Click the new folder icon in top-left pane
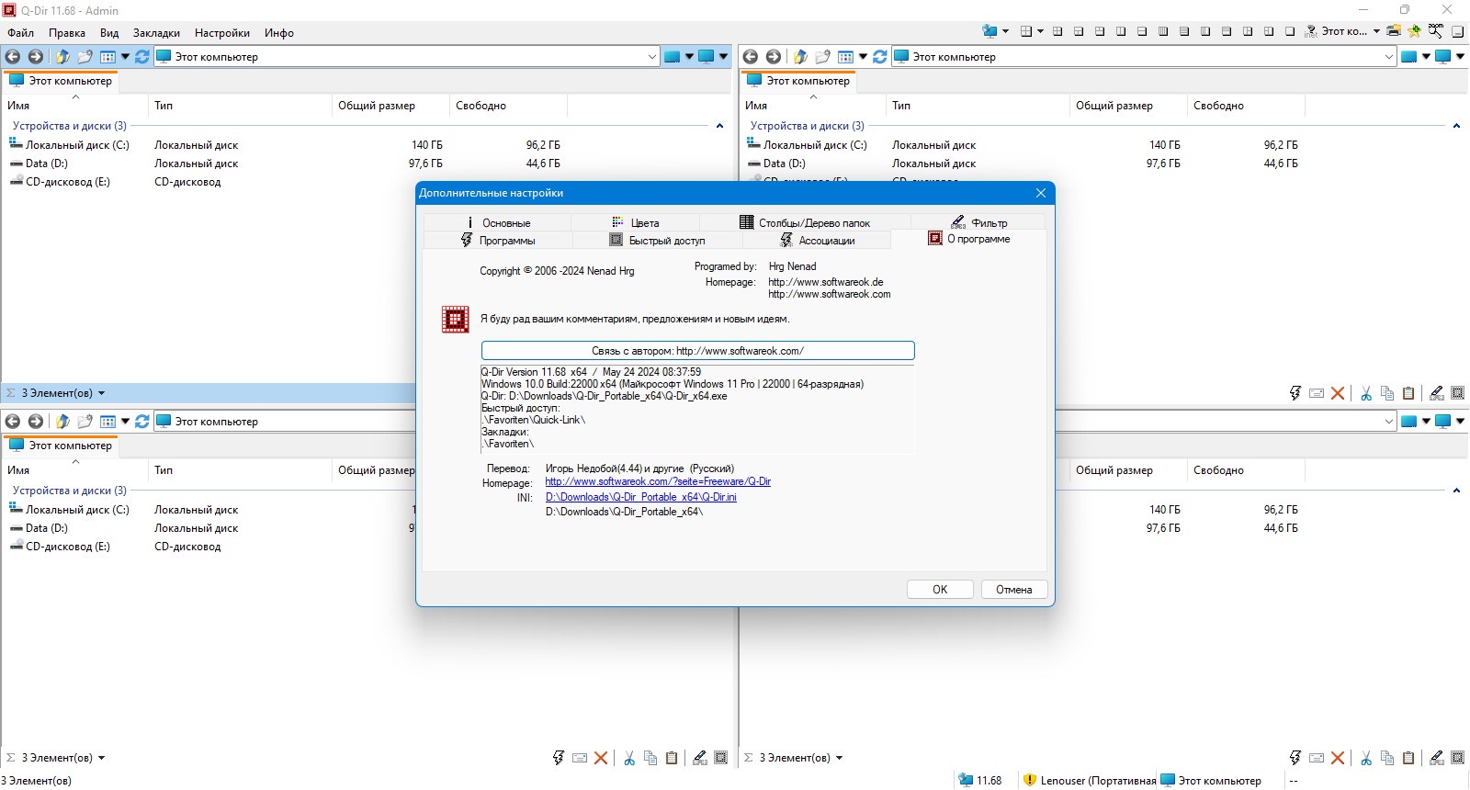Image resolution: width=1470 pixels, height=790 pixels. pyautogui.click(x=85, y=56)
